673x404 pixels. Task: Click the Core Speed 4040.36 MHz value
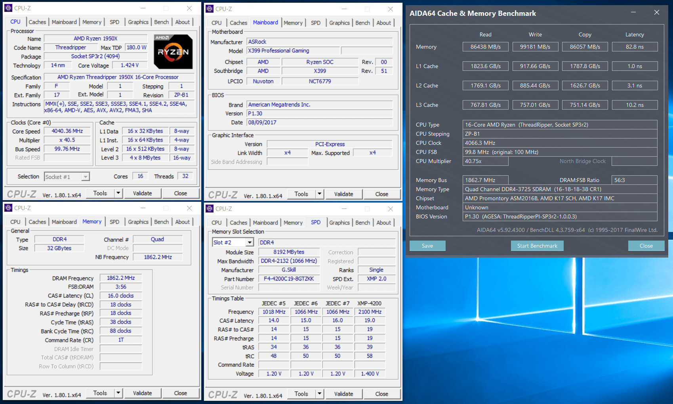67,131
